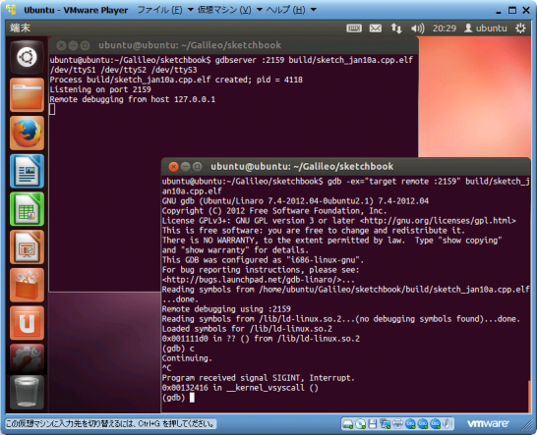The image size is (537, 435).
Task: Minimize the front gdb terminal window
Action: 185,167
